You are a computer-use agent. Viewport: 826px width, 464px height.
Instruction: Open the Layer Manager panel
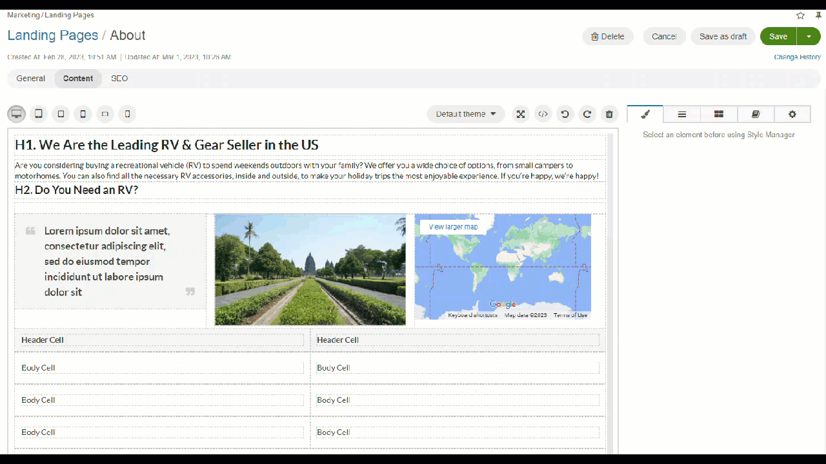(x=681, y=114)
